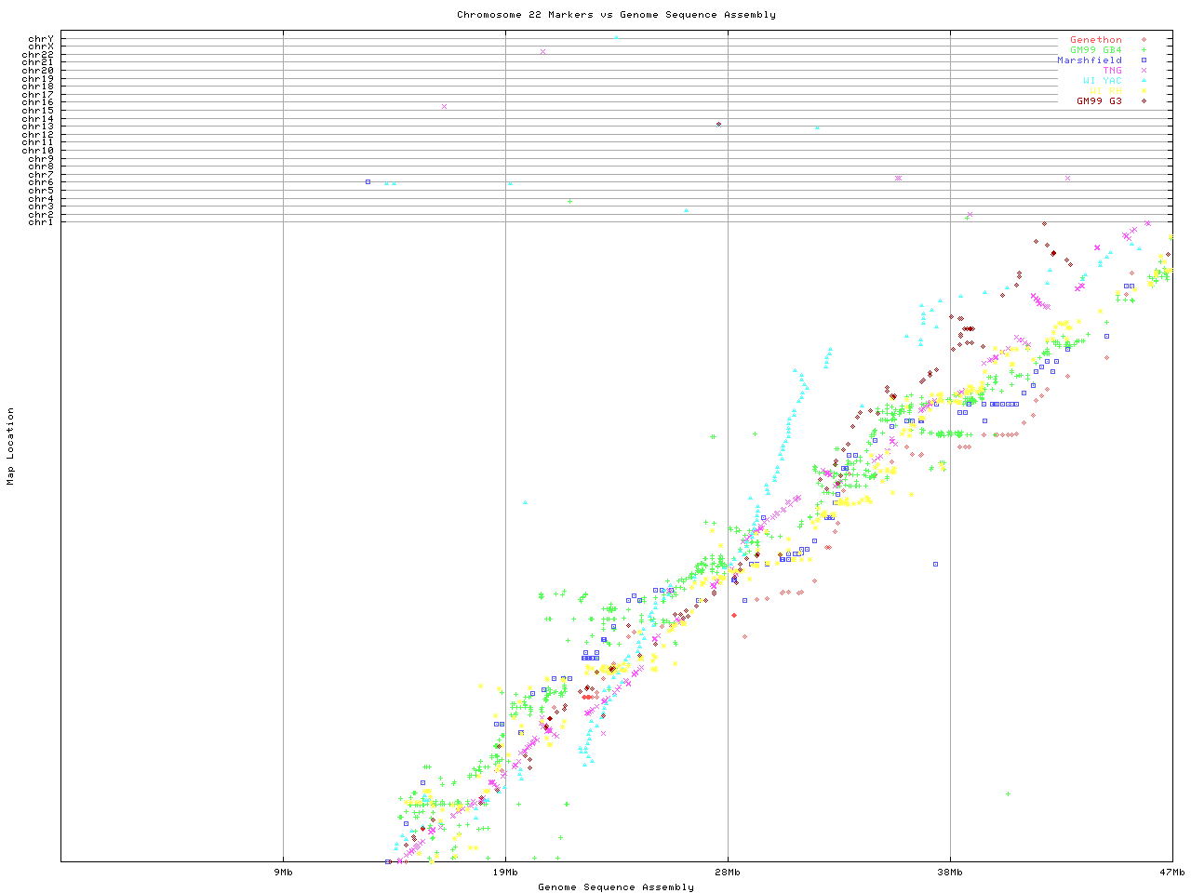
Task: Click the Genome Sequence Assembly axis label
Action: pos(616,886)
